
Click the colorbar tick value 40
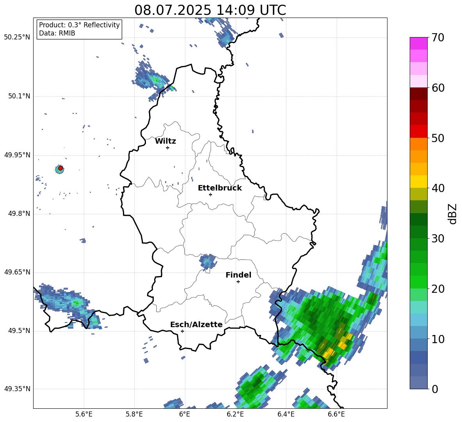438,188
